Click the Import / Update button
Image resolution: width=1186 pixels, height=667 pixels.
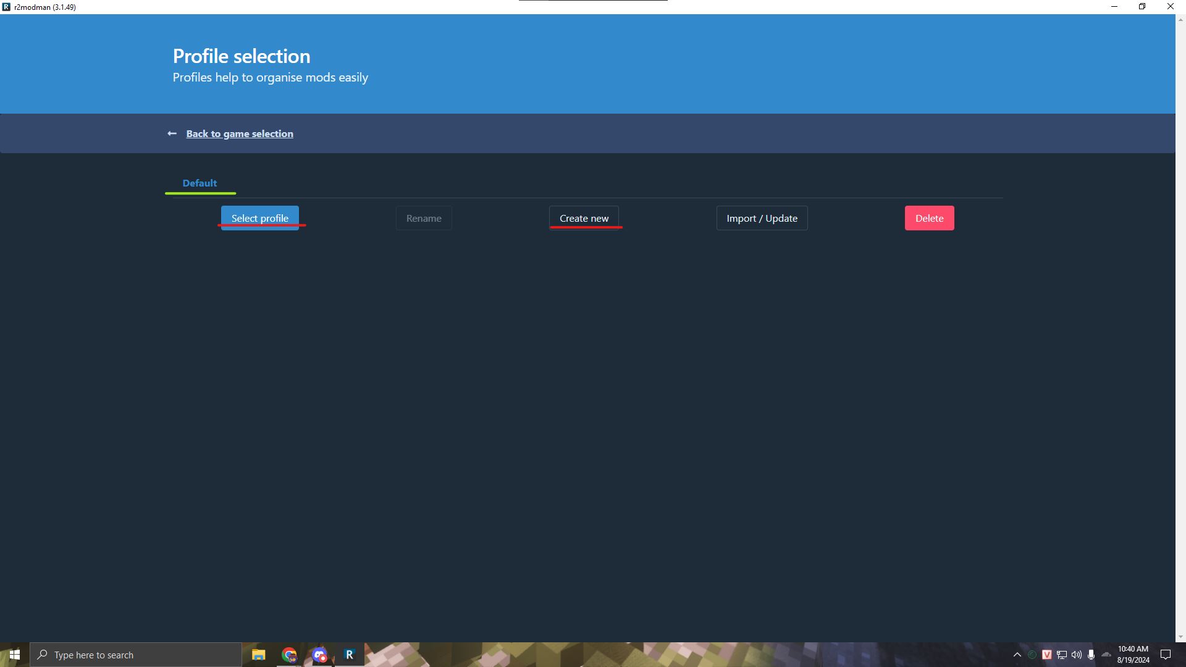762,217
